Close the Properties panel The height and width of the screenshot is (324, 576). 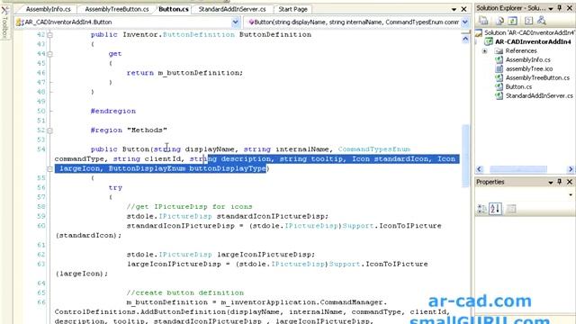570,182
